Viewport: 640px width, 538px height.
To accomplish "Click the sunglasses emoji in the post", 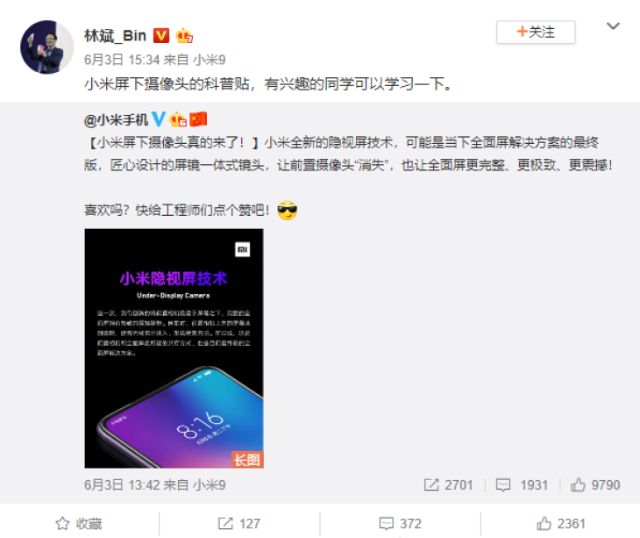I will coord(288,211).
